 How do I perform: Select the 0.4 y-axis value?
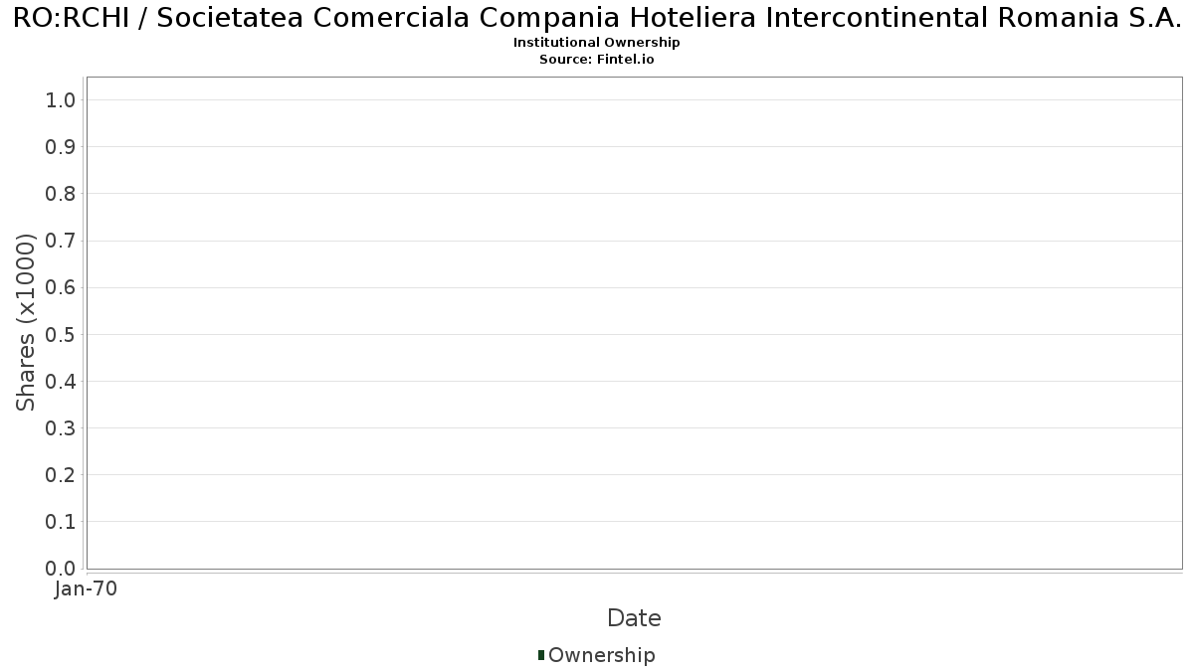[x=61, y=382]
